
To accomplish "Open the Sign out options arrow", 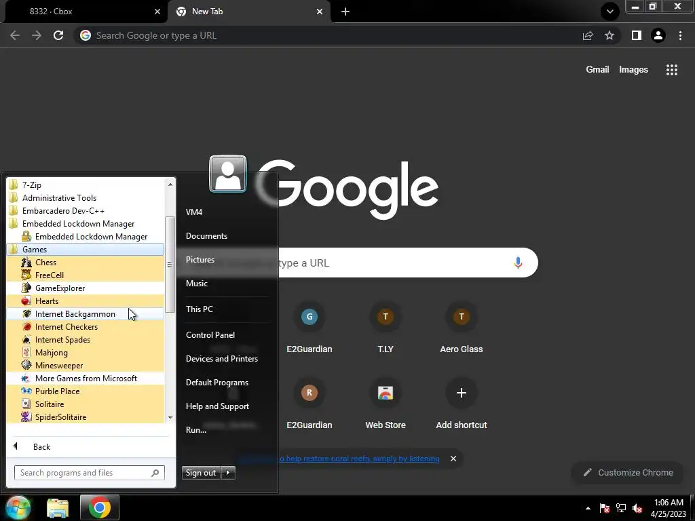I will click(228, 473).
